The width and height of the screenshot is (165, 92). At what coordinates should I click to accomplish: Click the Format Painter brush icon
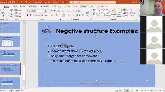pyautogui.click(x=3, y=16)
